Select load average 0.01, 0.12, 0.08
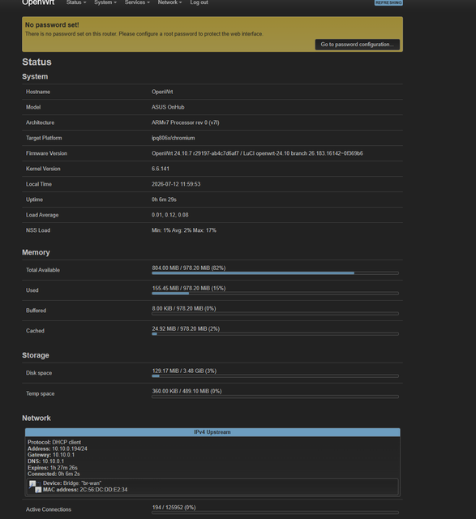Viewport: 476px width, 519px height. coord(169,215)
